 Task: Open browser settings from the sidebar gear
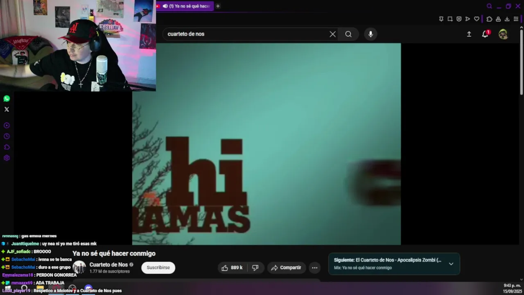point(7,158)
